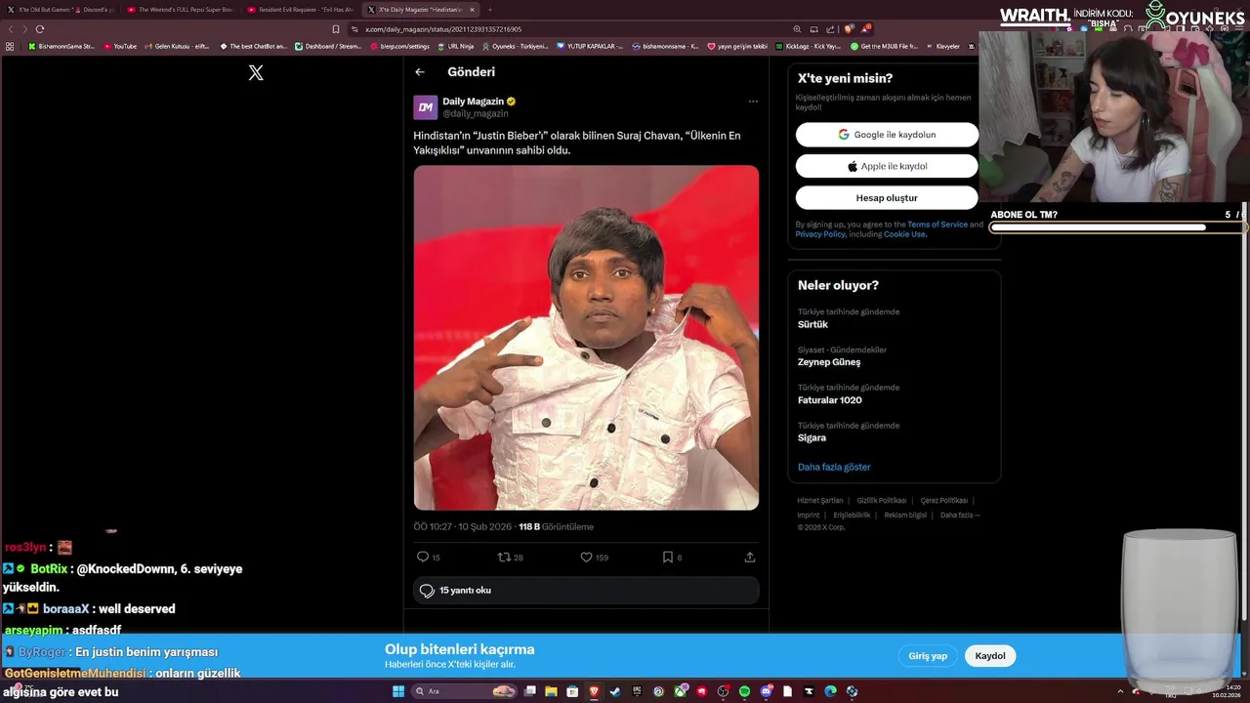The height and width of the screenshot is (703, 1250).
Task: Repost the tweet with 28 reposts
Action: [x=504, y=557]
